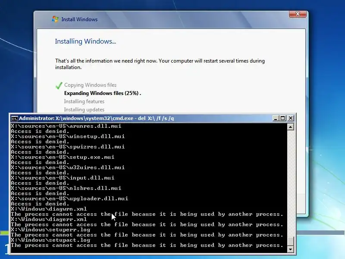Click 'That's all the information we need' paragraph
Image resolution: width=345 pixels, height=259 pixels.
click(x=160, y=64)
